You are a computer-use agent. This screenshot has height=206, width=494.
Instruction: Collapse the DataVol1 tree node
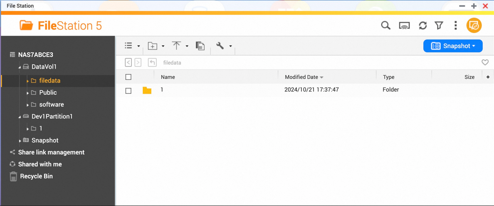(20, 67)
